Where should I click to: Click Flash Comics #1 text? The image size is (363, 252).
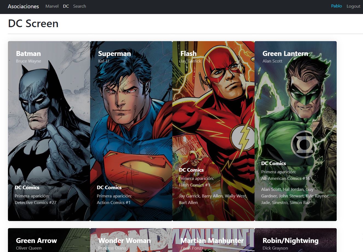point(194,185)
